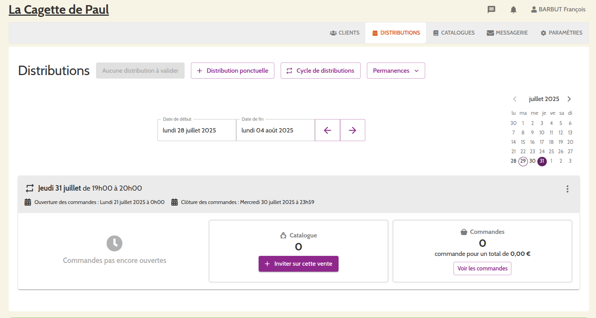
Task: Open the Paramètres tab
Action: click(561, 33)
